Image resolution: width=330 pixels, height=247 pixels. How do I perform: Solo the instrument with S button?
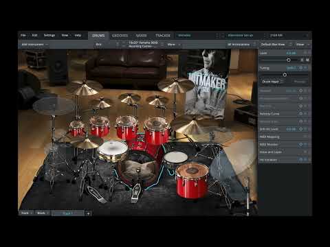coord(302,60)
